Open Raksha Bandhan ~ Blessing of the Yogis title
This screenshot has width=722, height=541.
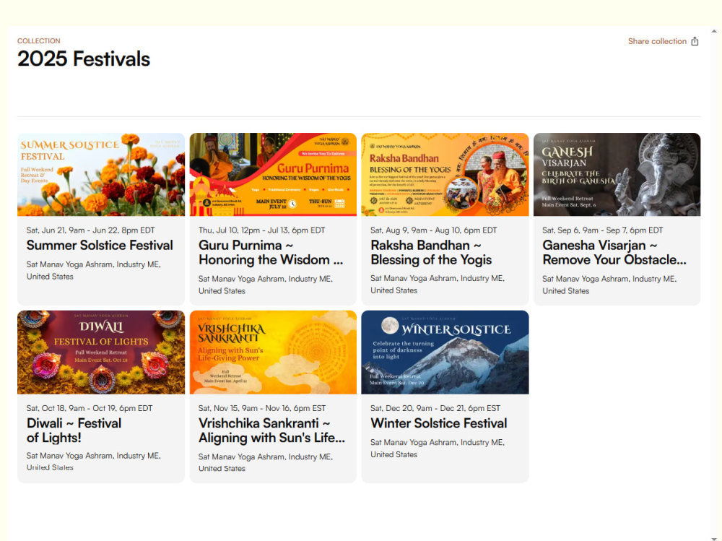point(431,253)
